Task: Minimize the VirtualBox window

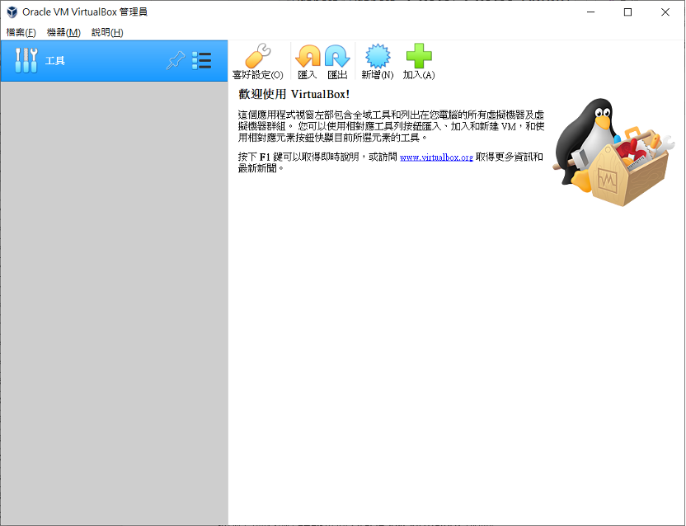Action: pyautogui.click(x=590, y=12)
